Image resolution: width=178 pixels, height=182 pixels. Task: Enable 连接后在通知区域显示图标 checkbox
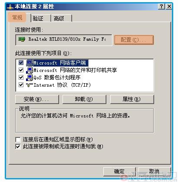coord(18,140)
